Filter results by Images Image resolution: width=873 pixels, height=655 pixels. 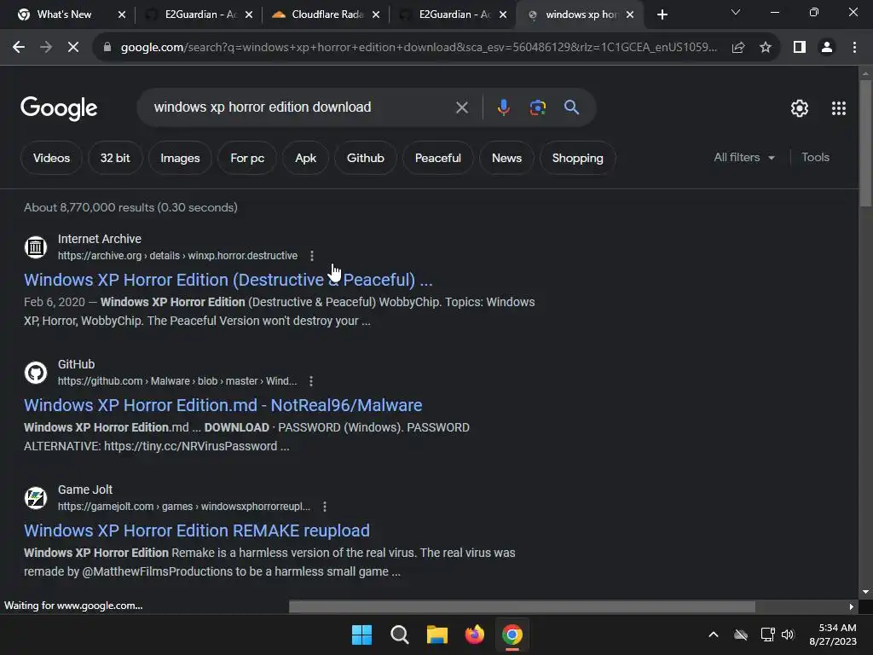(x=180, y=158)
